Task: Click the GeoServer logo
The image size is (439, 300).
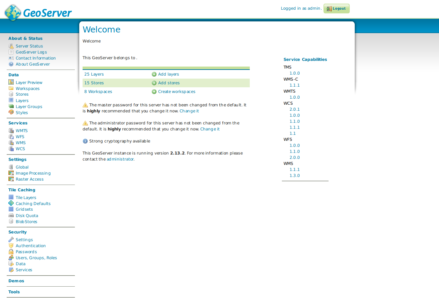Action: (38, 12)
